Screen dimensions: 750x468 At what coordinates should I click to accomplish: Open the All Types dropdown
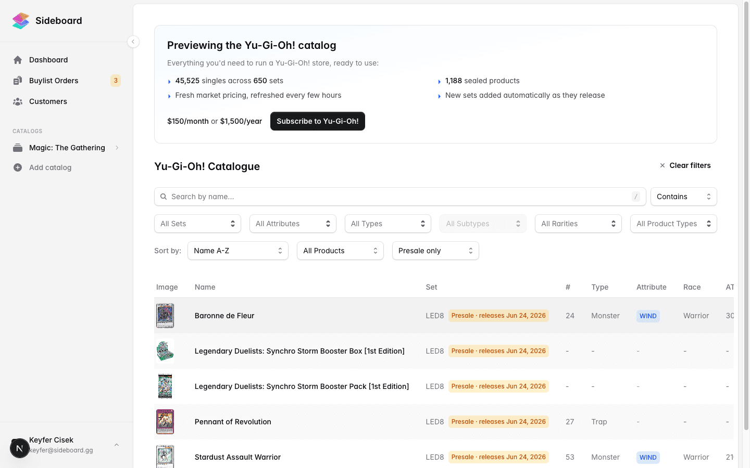pos(388,224)
